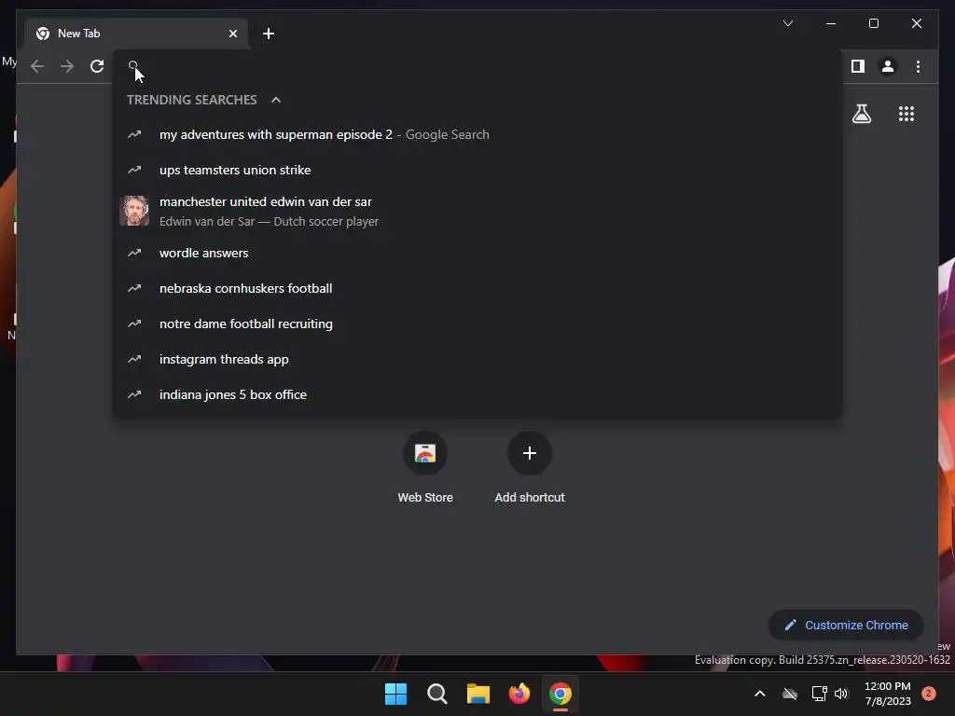Image resolution: width=955 pixels, height=716 pixels.
Task: Open the side panel icon
Action: (x=858, y=66)
